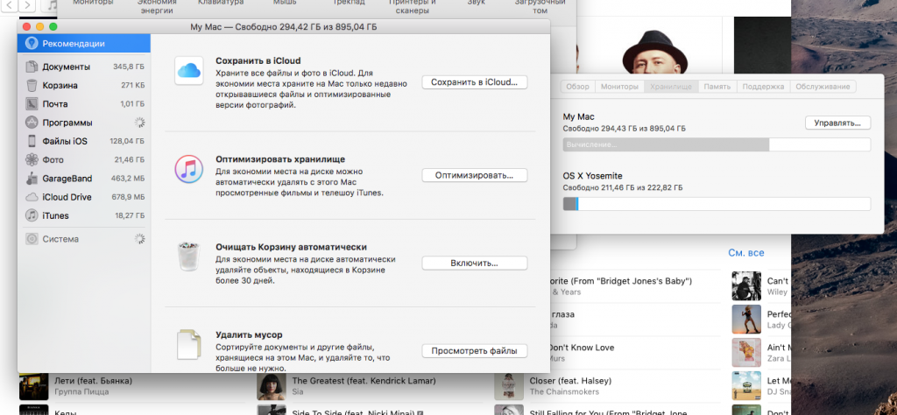The height and width of the screenshot is (415, 897).
Task: Switch to Обзор tab in About window
Action: (x=577, y=87)
